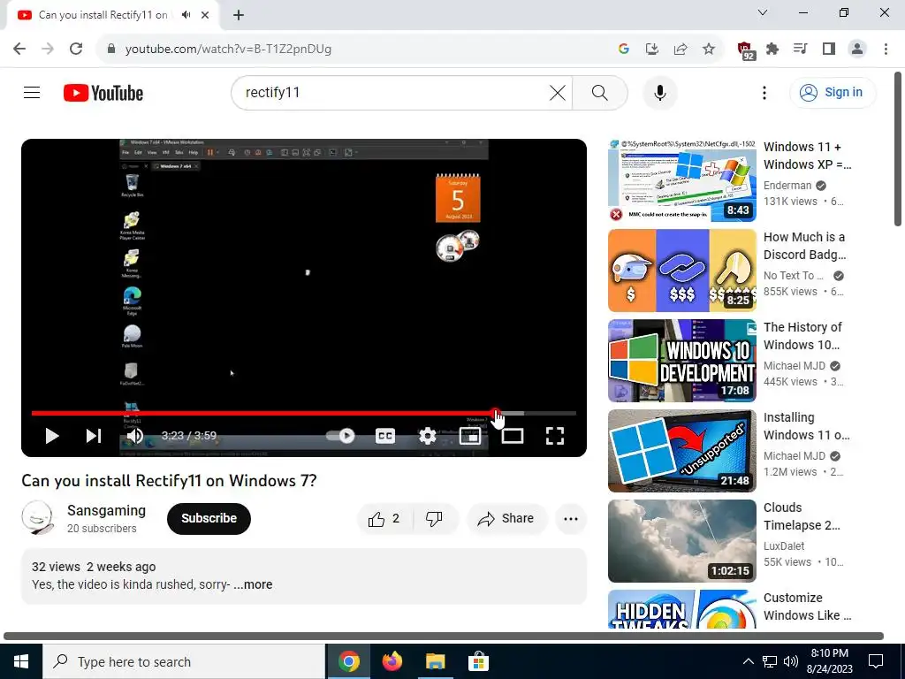Open LuxDalet channel name
This screenshot has width=905, height=679.
point(784,545)
